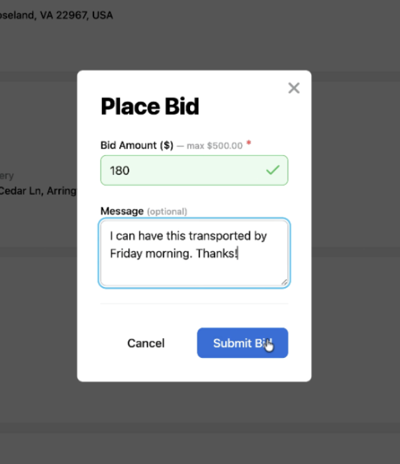Click the divider line above the buttons
The width and height of the screenshot is (400, 464).
(x=194, y=304)
